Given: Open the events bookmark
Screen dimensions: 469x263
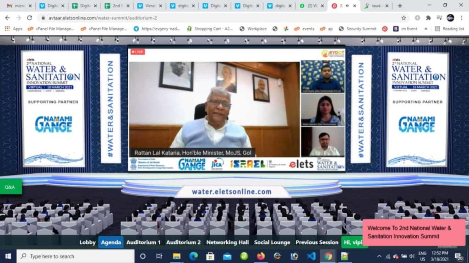Looking at the screenshot, I should coord(304,29).
